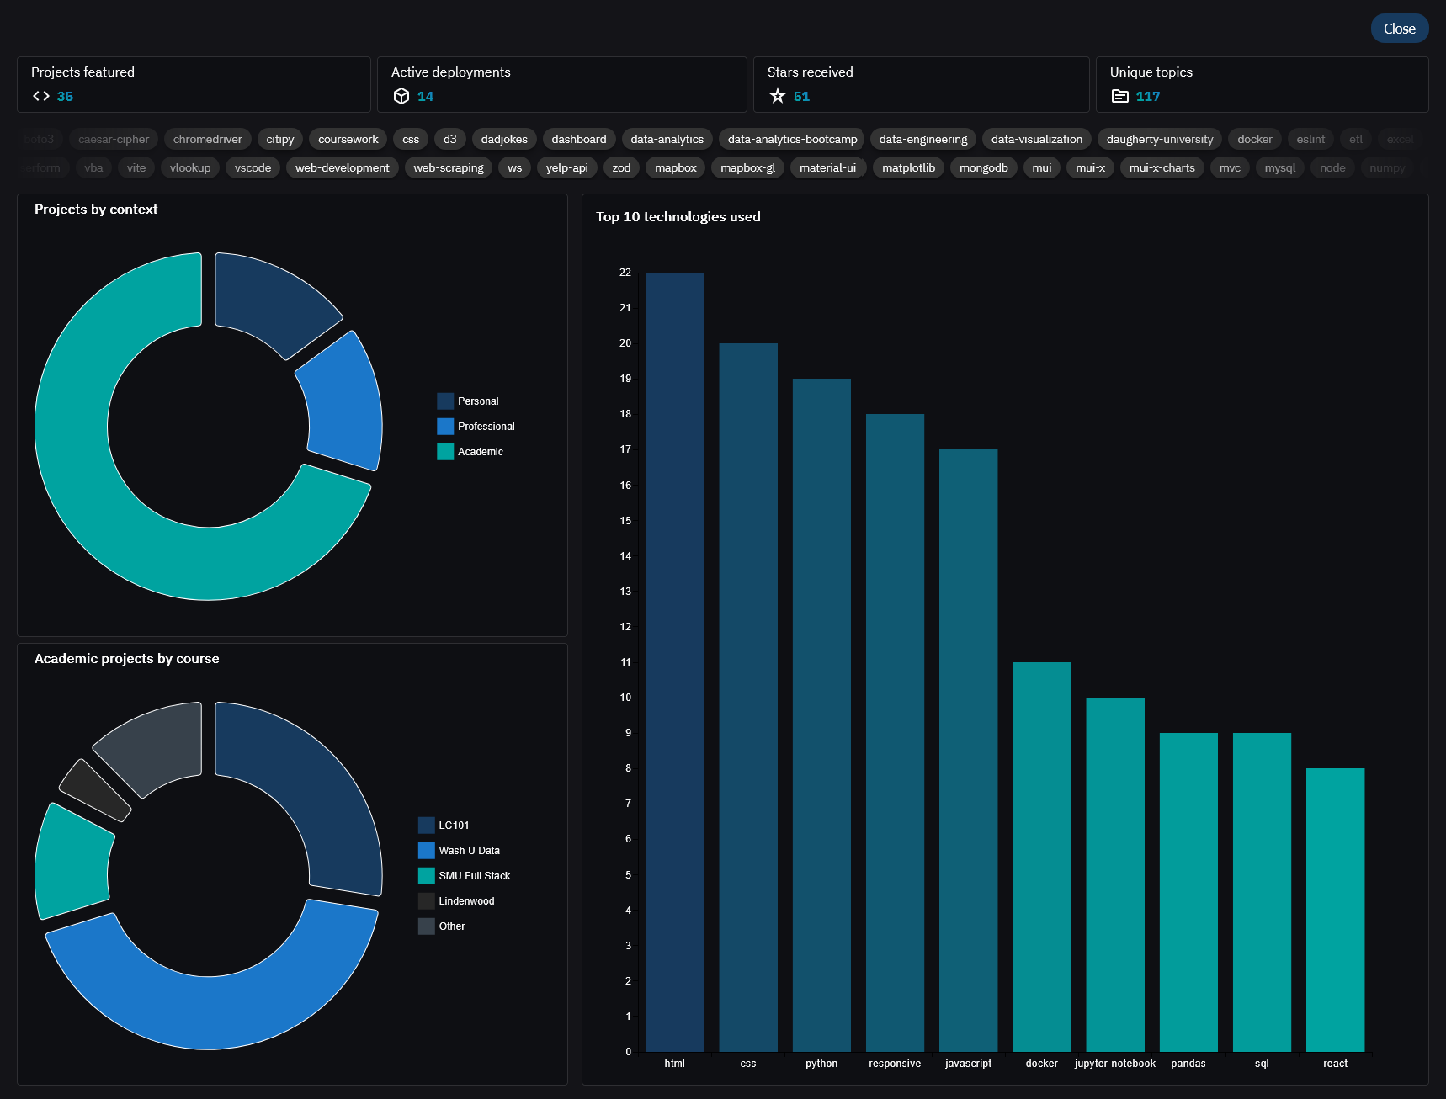Click the Academic legend swatch
The width and height of the screenshot is (1446, 1099).
pyautogui.click(x=445, y=452)
